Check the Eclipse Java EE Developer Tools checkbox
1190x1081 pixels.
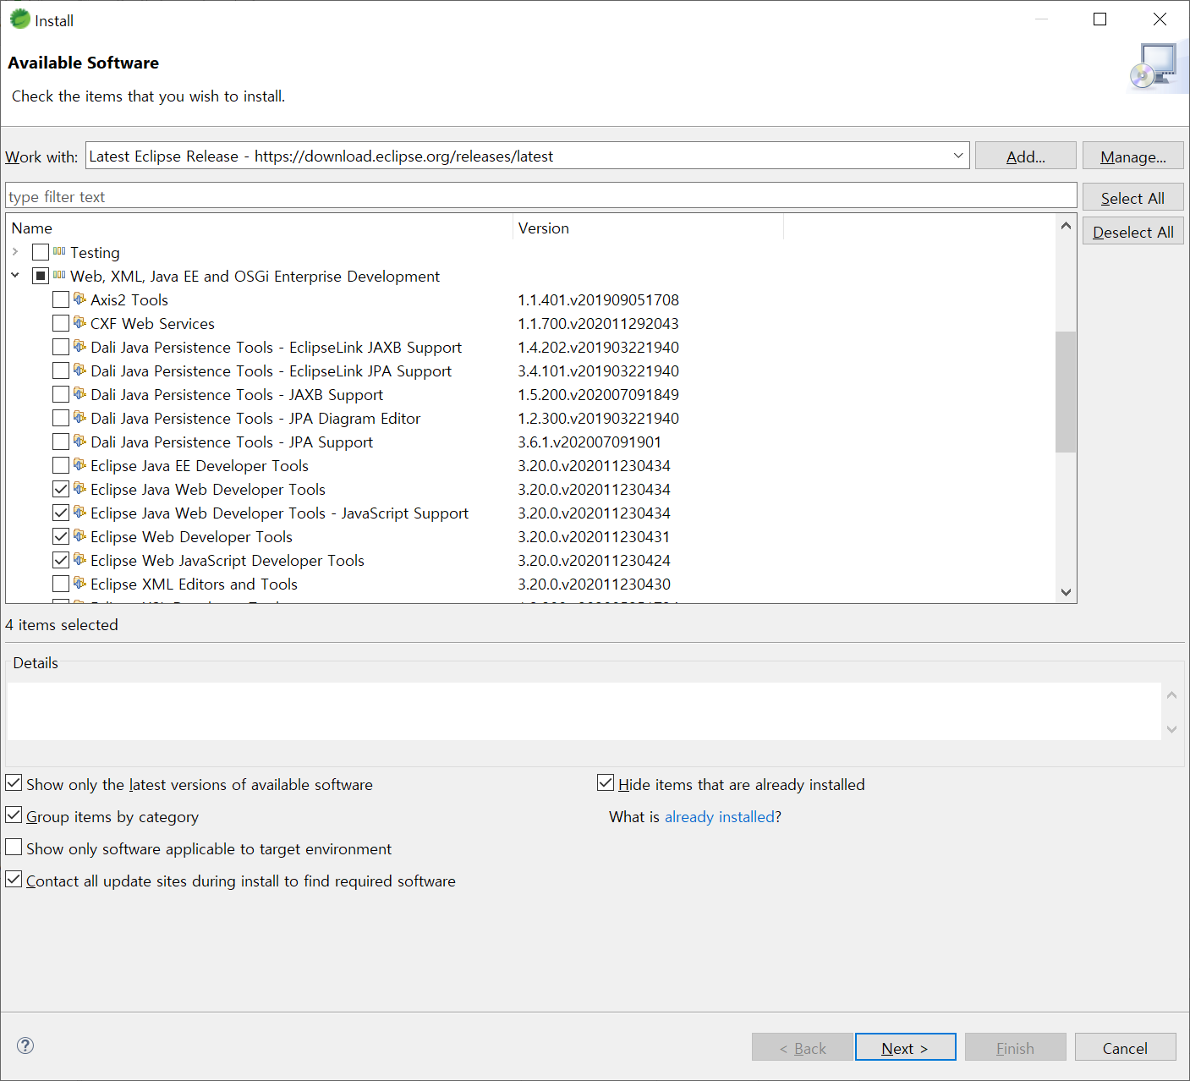pos(61,465)
